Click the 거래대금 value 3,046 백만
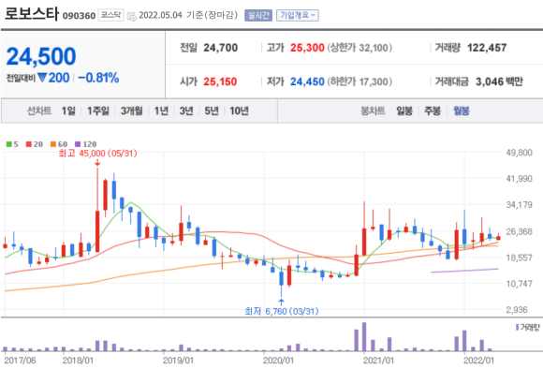This screenshot has width=543, height=369. 499,81
